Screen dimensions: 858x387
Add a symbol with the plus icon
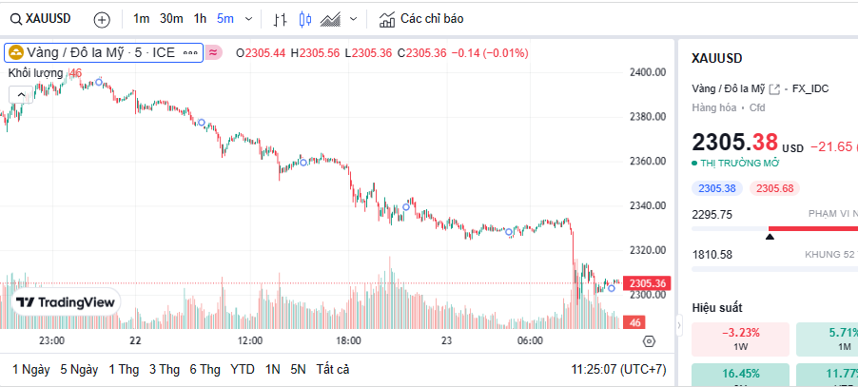(x=102, y=19)
